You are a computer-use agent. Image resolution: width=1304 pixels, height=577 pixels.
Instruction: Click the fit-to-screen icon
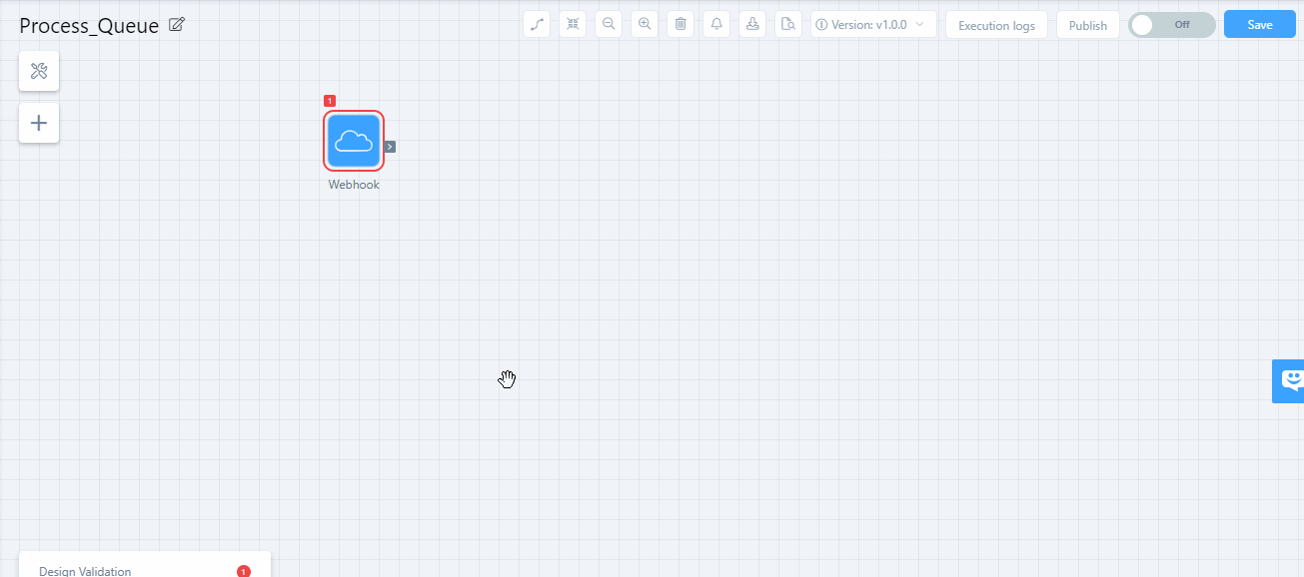573,24
